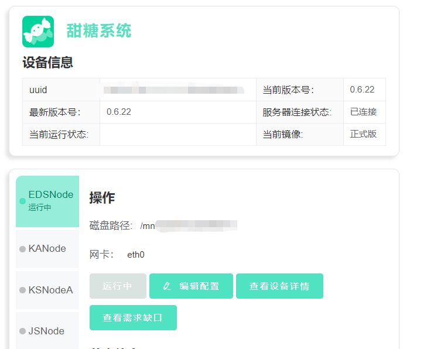Click the 甜糖系统 title text
Viewport: 427px width, 349px height.
[x=99, y=31]
